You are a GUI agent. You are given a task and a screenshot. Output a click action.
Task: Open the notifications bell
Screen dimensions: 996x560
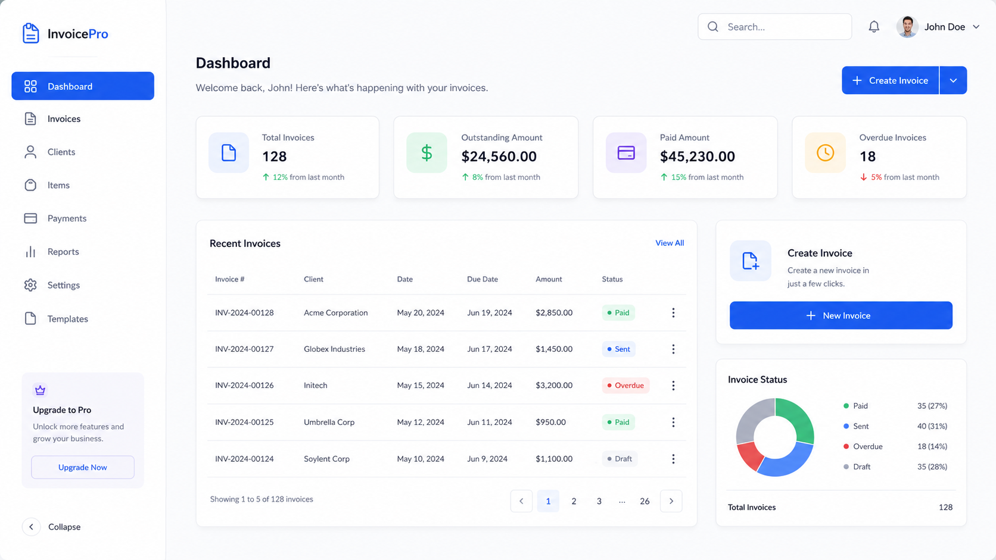pyautogui.click(x=874, y=27)
